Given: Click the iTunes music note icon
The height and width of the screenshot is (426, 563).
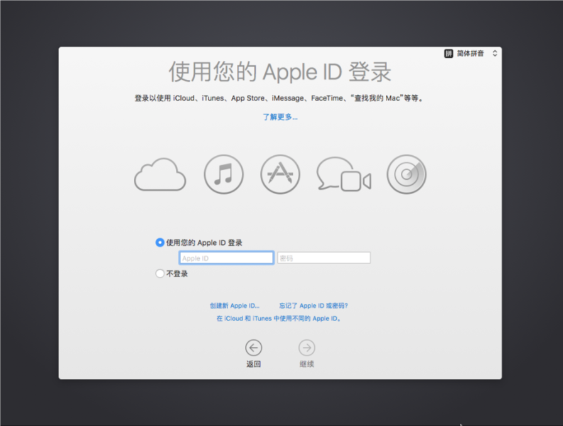Looking at the screenshot, I should tap(224, 174).
